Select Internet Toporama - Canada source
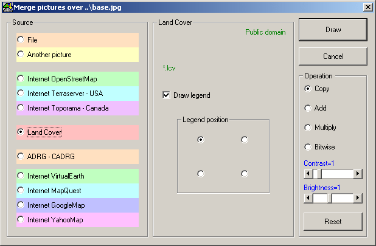This screenshot has width=376, height=246. (21, 108)
